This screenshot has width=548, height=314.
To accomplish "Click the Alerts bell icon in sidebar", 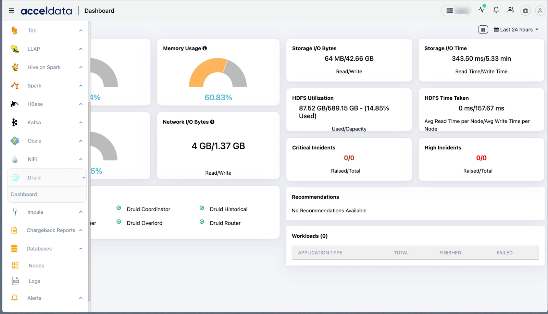I will (x=14, y=298).
